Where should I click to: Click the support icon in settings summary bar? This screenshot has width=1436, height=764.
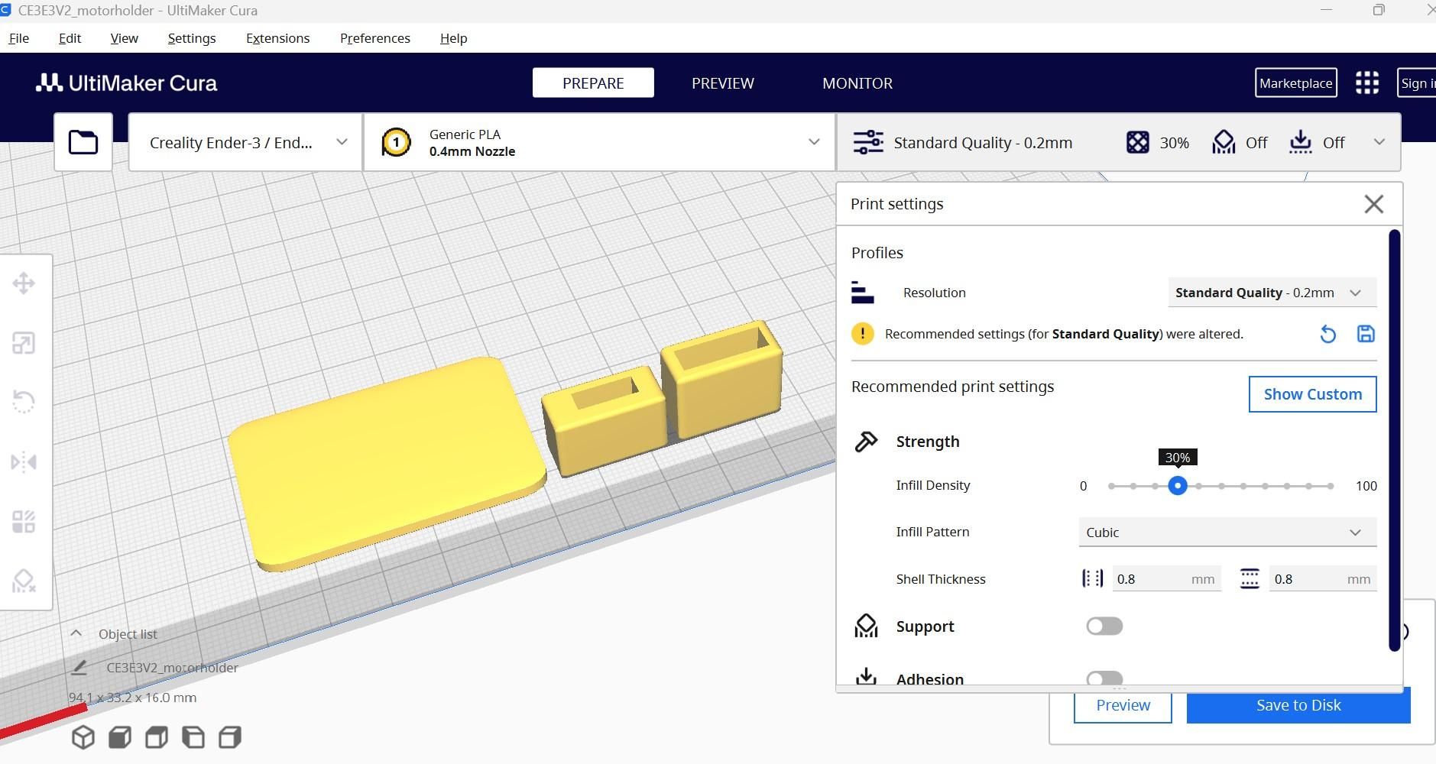tap(1224, 142)
